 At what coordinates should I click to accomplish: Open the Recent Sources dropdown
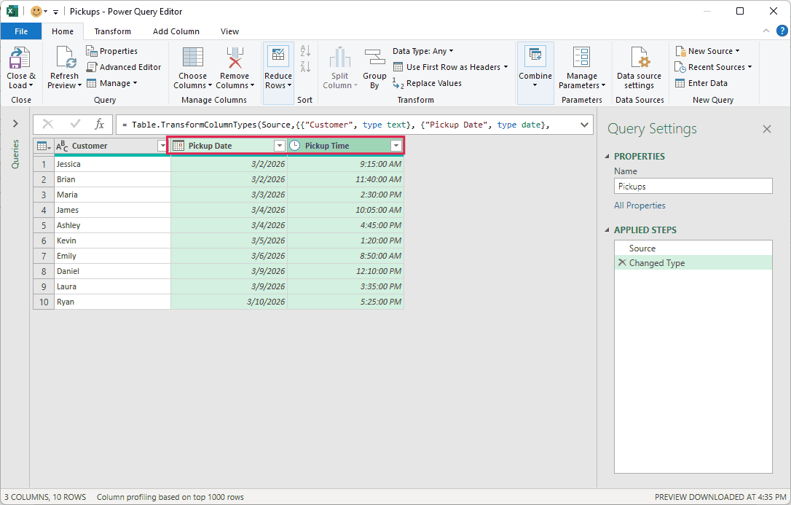coord(713,67)
